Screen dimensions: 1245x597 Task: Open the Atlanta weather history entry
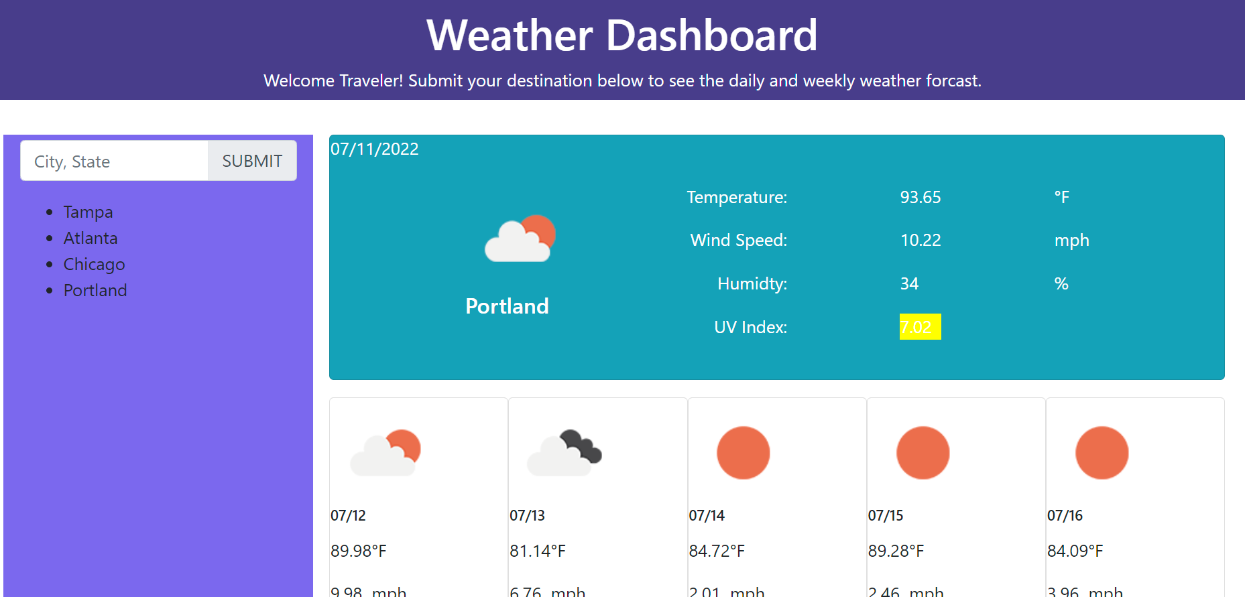91,238
